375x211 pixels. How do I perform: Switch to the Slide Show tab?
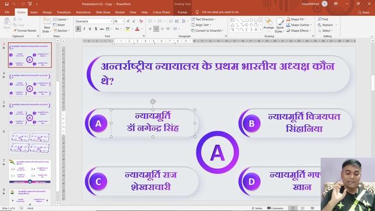pyautogui.click(x=103, y=12)
